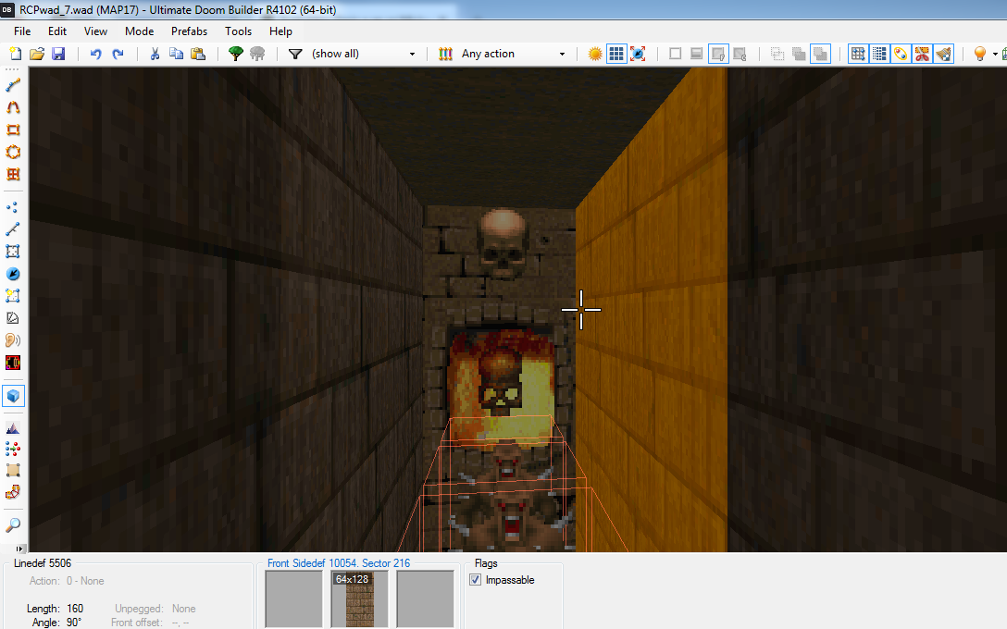This screenshot has width=1007, height=629.
Task: Toggle snap to grid button
Action: click(858, 54)
